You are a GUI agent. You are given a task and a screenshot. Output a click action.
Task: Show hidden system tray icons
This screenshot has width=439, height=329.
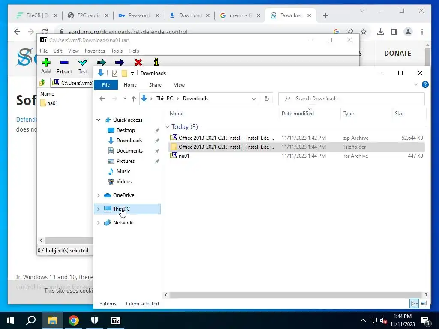pos(363,320)
